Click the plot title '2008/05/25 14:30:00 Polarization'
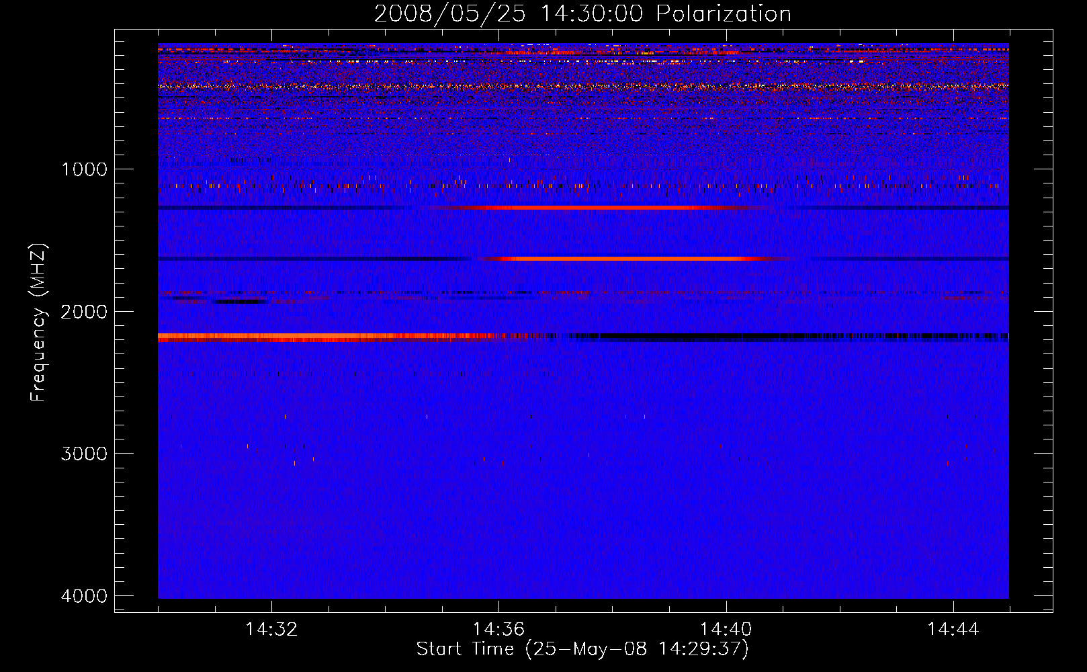 pyautogui.click(x=582, y=13)
